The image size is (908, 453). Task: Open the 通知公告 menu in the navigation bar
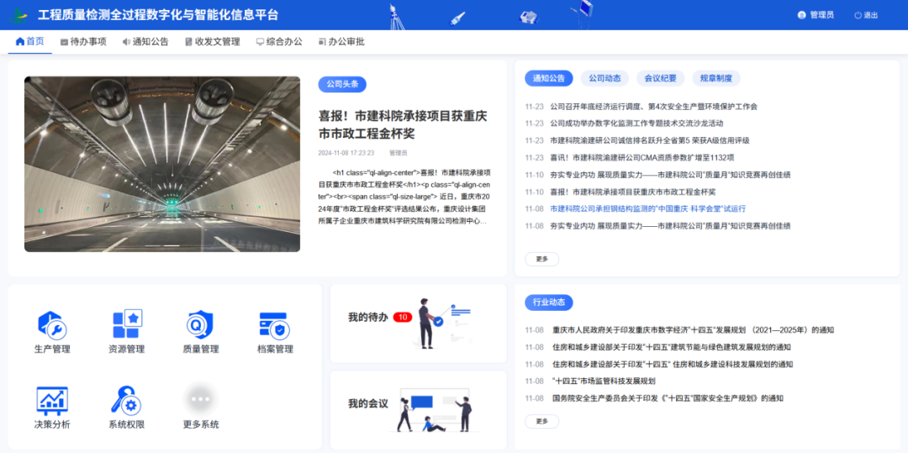point(145,42)
